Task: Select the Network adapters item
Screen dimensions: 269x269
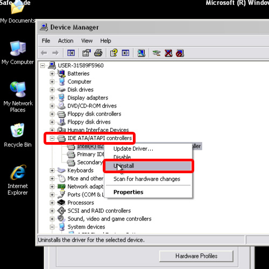Action: click(x=86, y=187)
